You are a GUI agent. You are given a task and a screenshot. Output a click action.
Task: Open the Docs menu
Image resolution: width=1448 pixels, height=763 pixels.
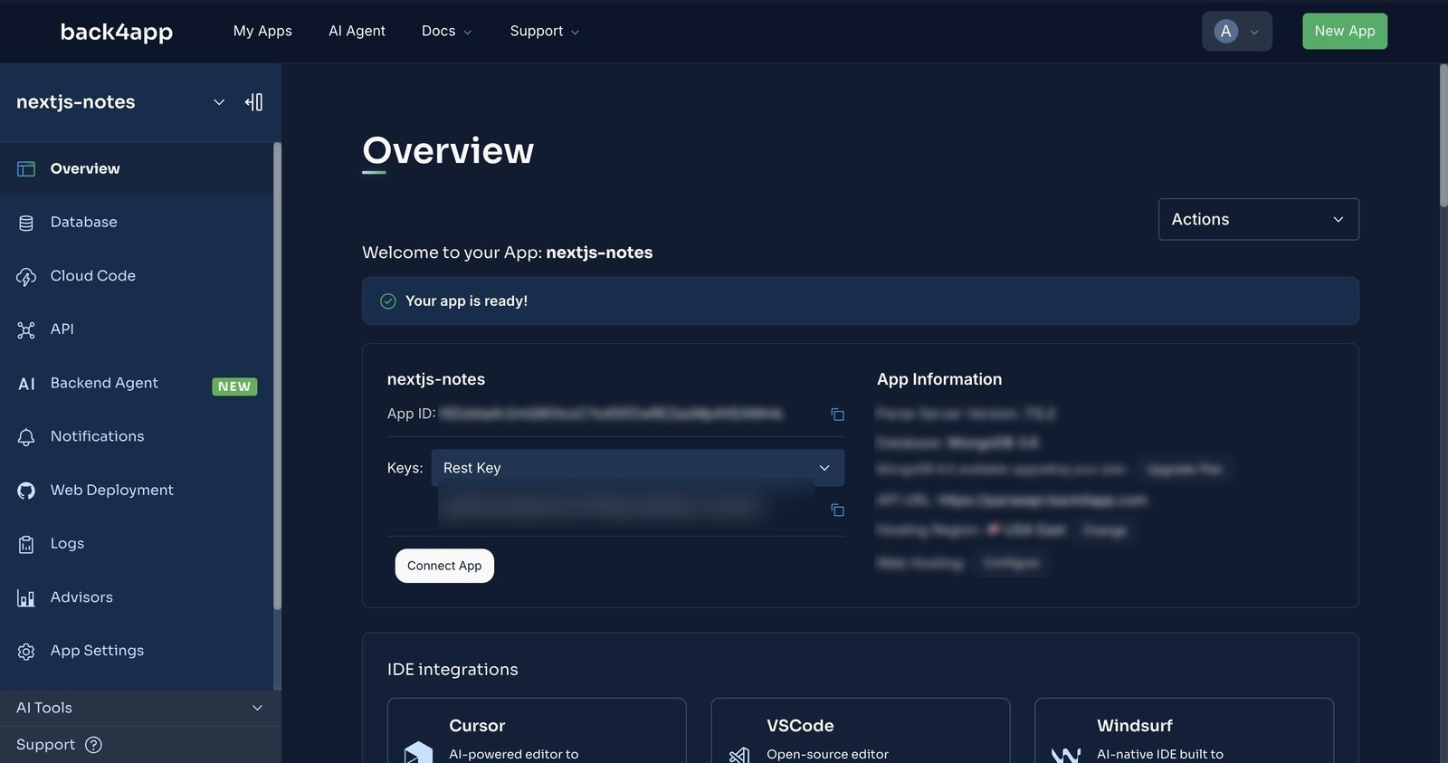pos(446,32)
